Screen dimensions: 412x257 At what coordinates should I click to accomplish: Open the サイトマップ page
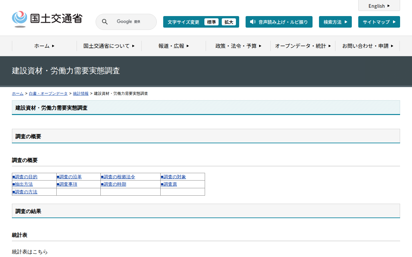point(379,22)
